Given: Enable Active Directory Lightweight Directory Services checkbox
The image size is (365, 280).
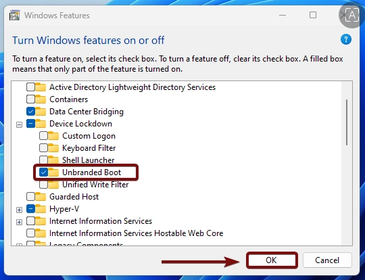Looking at the screenshot, I should (30, 87).
